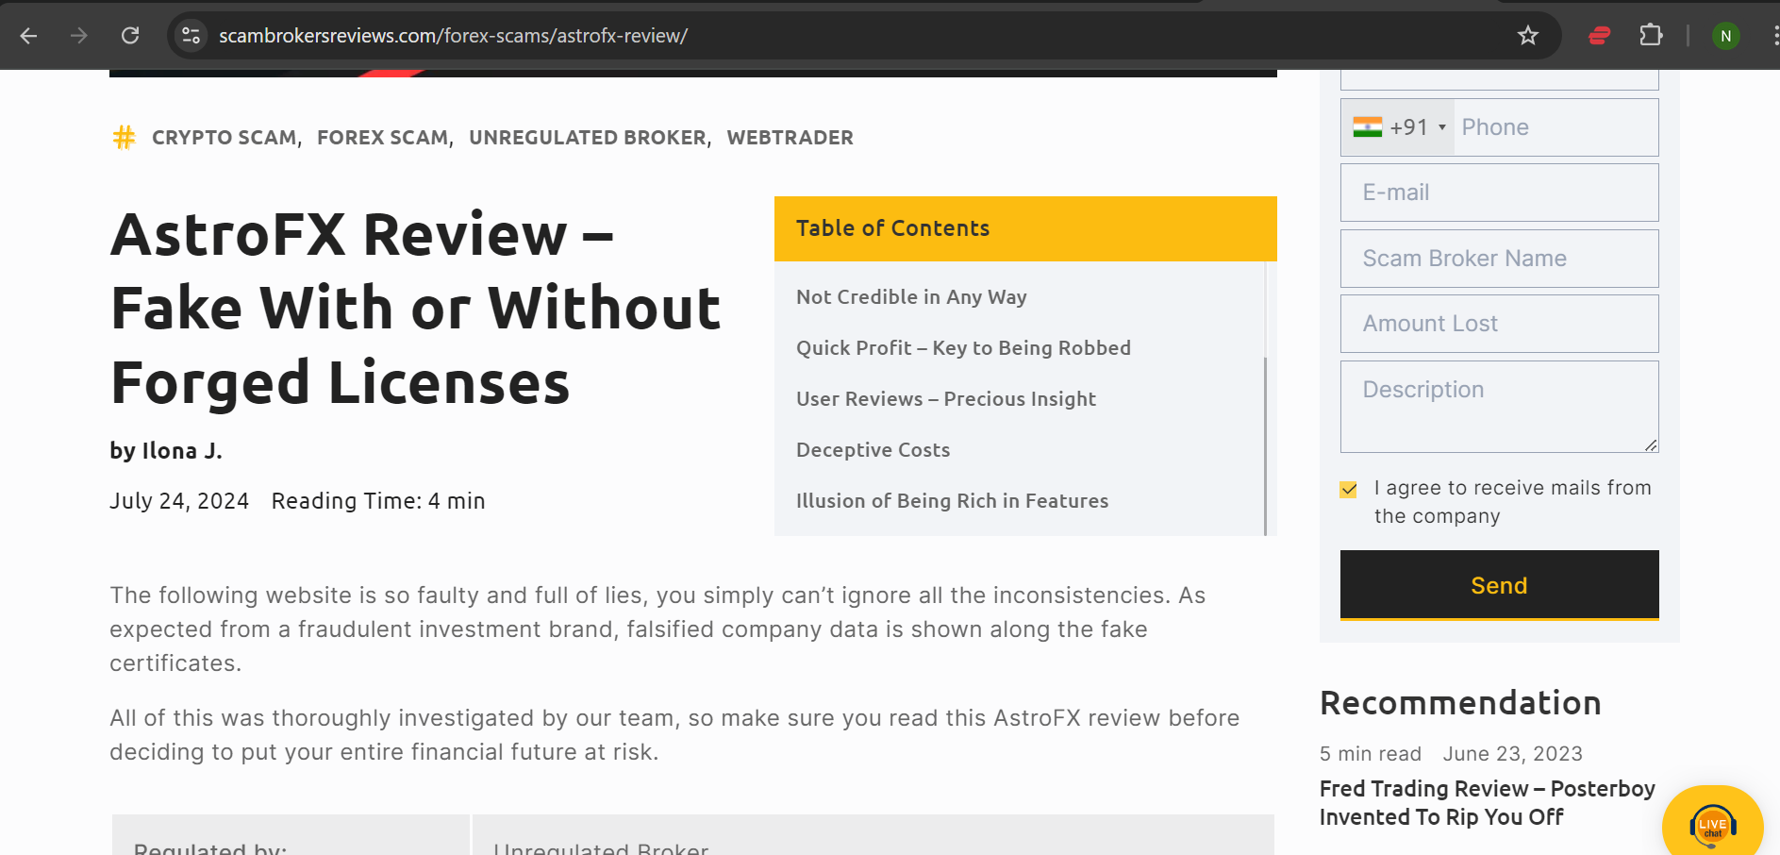Click the Table of Contents scrollbar

(x=1265, y=444)
